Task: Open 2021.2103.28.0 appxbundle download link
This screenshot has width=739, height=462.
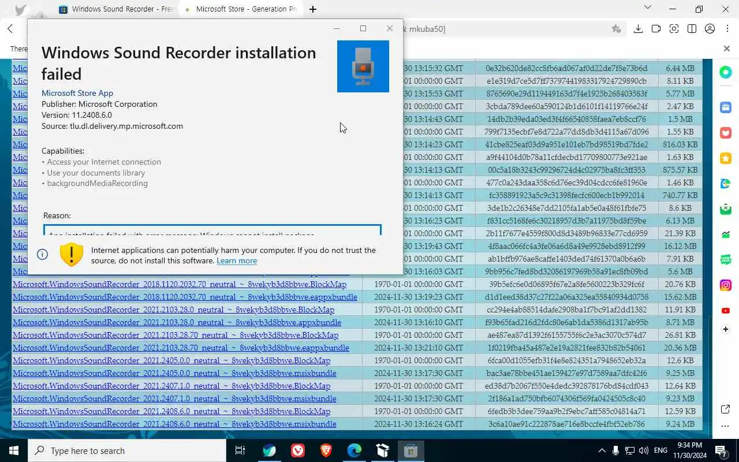Action: pos(177,322)
